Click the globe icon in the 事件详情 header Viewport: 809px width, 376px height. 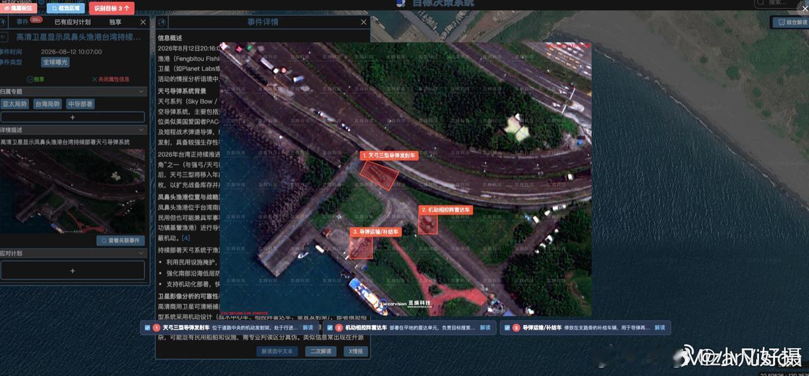pyautogui.click(x=163, y=22)
